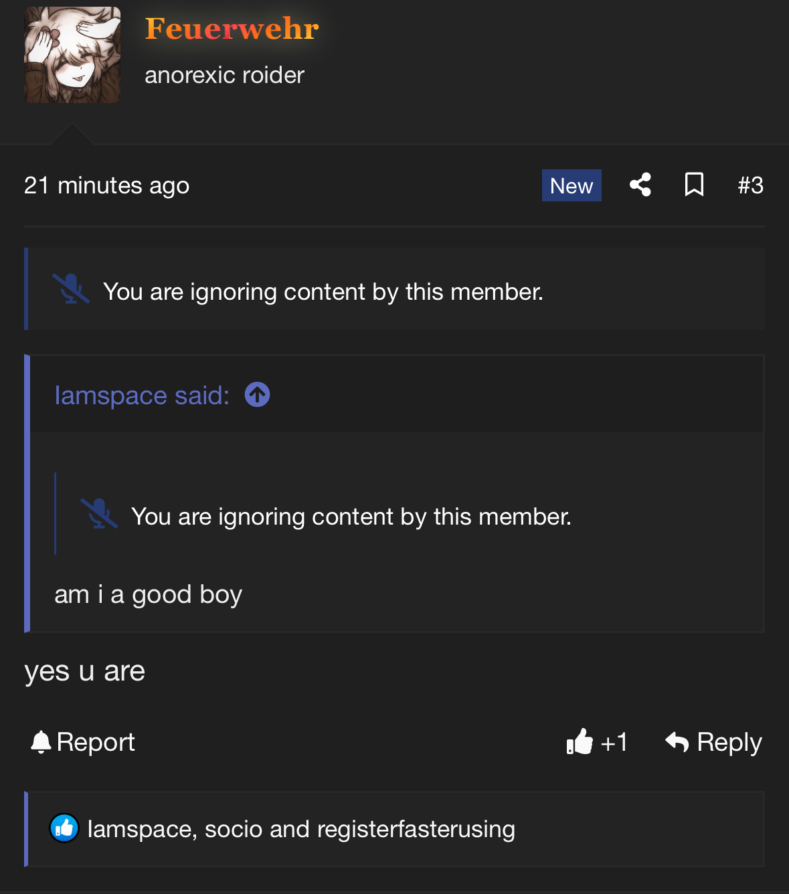The image size is (789, 894).
Task: Click the thumbs-up +1 like button
Action: click(x=596, y=741)
